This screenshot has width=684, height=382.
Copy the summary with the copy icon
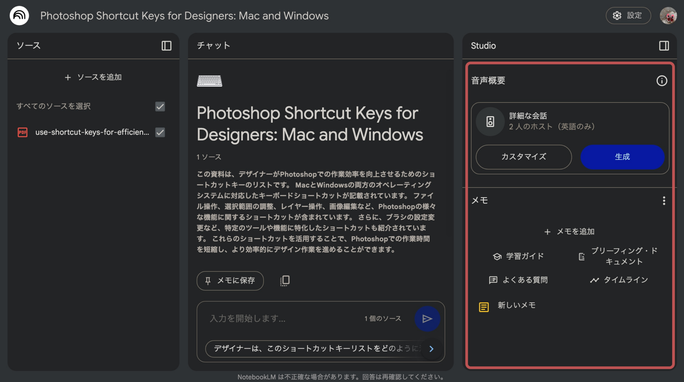pyautogui.click(x=285, y=281)
